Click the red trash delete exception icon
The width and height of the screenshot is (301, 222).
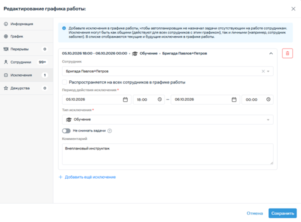(x=287, y=53)
